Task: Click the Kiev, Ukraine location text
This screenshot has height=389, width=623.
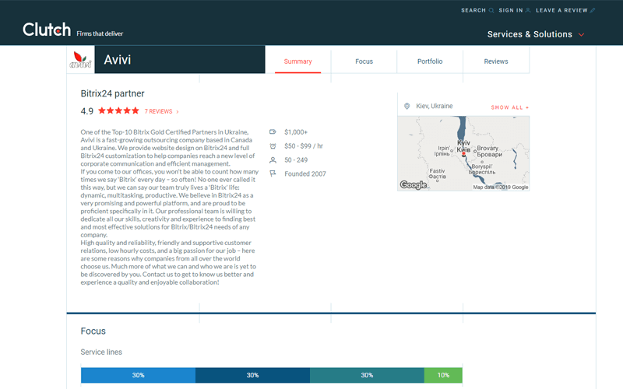Action: coord(435,106)
